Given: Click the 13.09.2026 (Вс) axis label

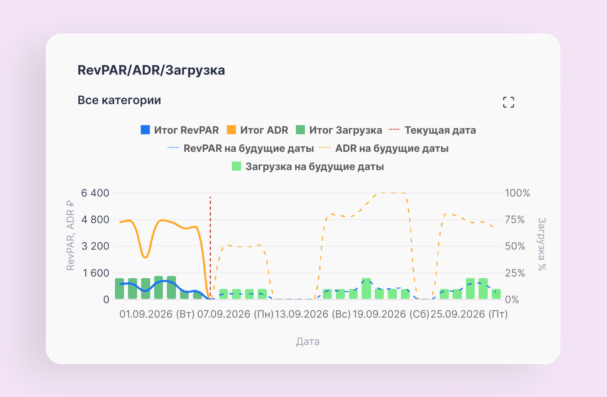Looking at the screenshot, I should tap(312, 314).
